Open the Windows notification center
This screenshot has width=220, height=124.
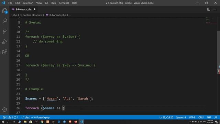pyautogui.click(x=217, y=122)
